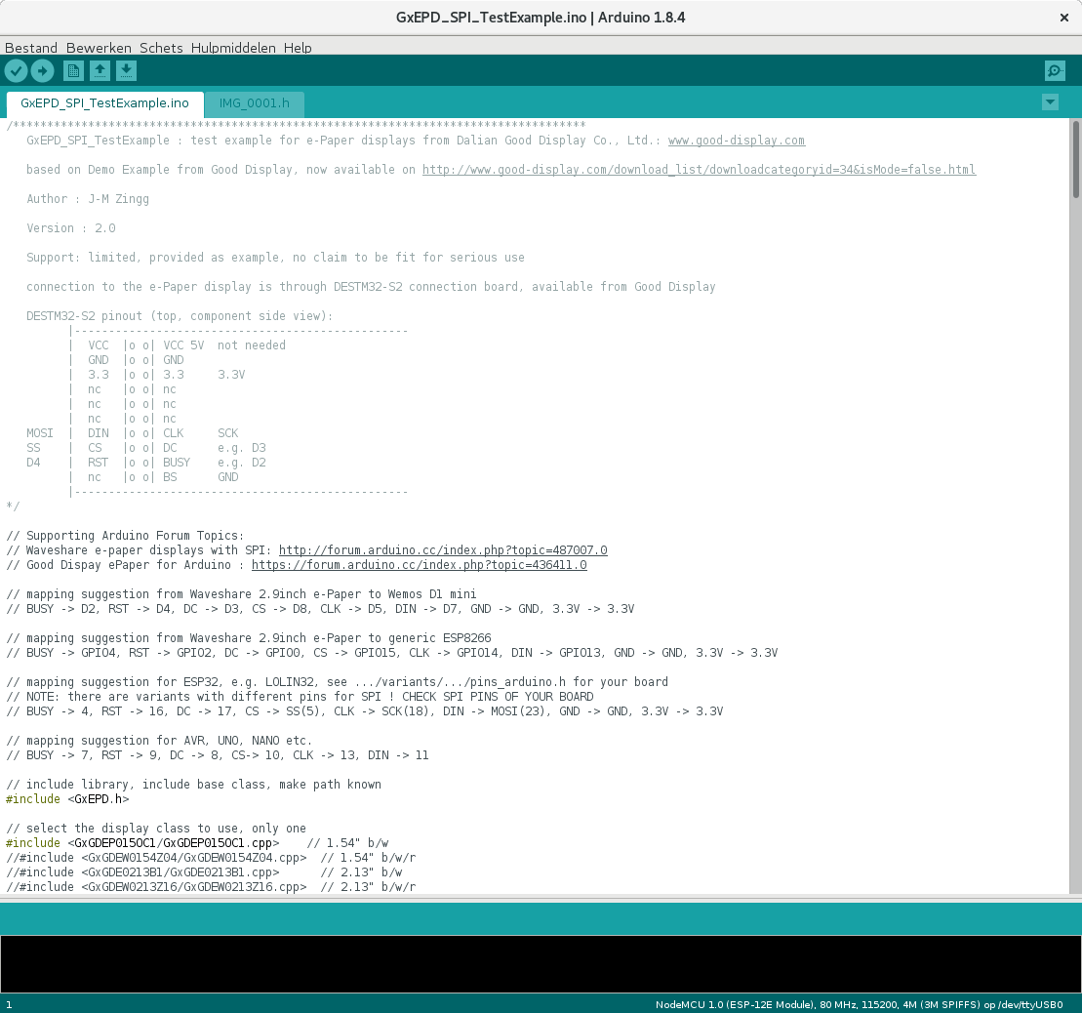Open a sketch with up-arrow icon

[x=100, y=70]
